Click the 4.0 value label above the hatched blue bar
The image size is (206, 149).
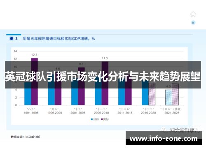tap(169, 86)
